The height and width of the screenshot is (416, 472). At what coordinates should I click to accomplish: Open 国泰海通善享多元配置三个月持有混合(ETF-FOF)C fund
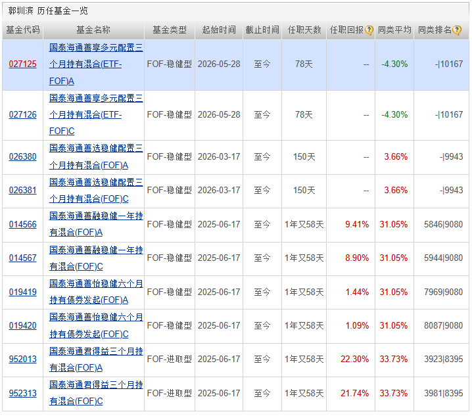(x=96, y=115)
